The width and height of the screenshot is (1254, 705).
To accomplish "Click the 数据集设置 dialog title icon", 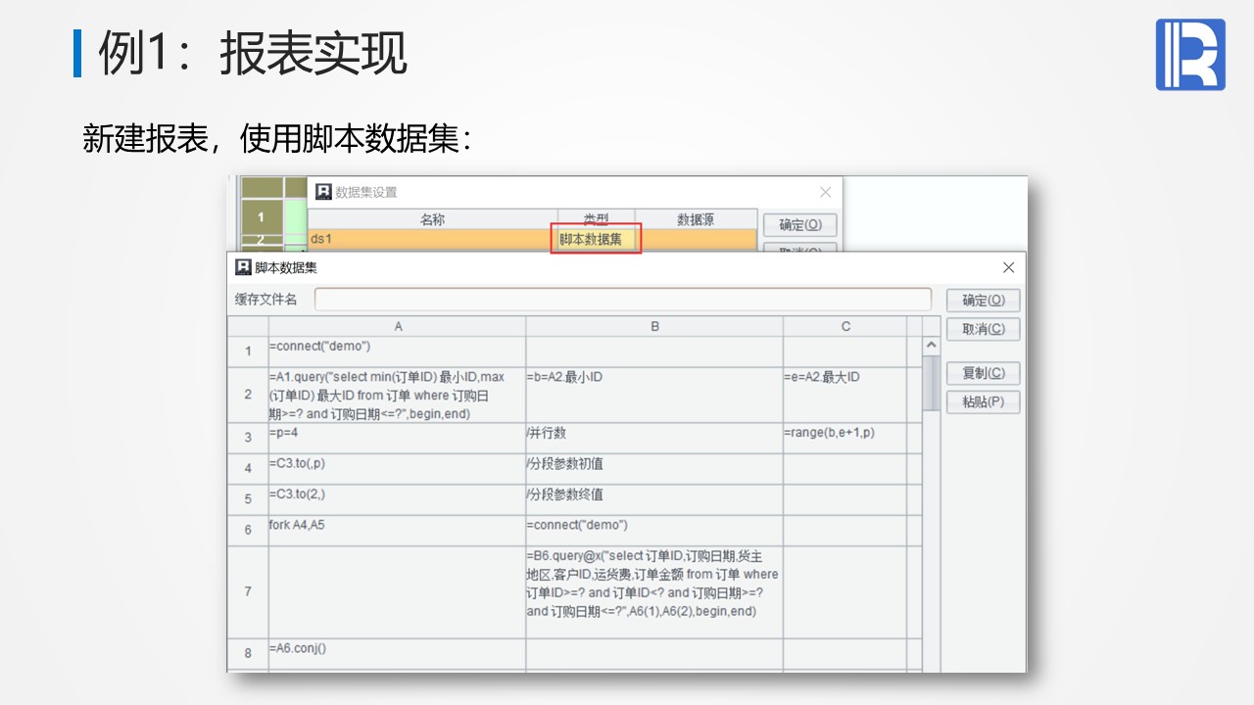I will click(323, 192).
